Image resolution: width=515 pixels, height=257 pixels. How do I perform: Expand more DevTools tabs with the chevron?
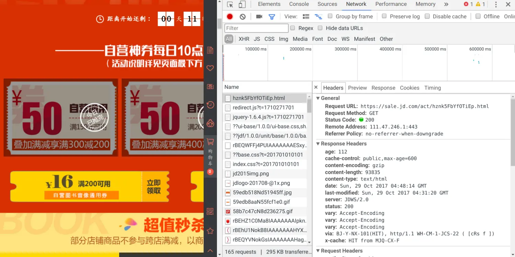pos(446,4)
